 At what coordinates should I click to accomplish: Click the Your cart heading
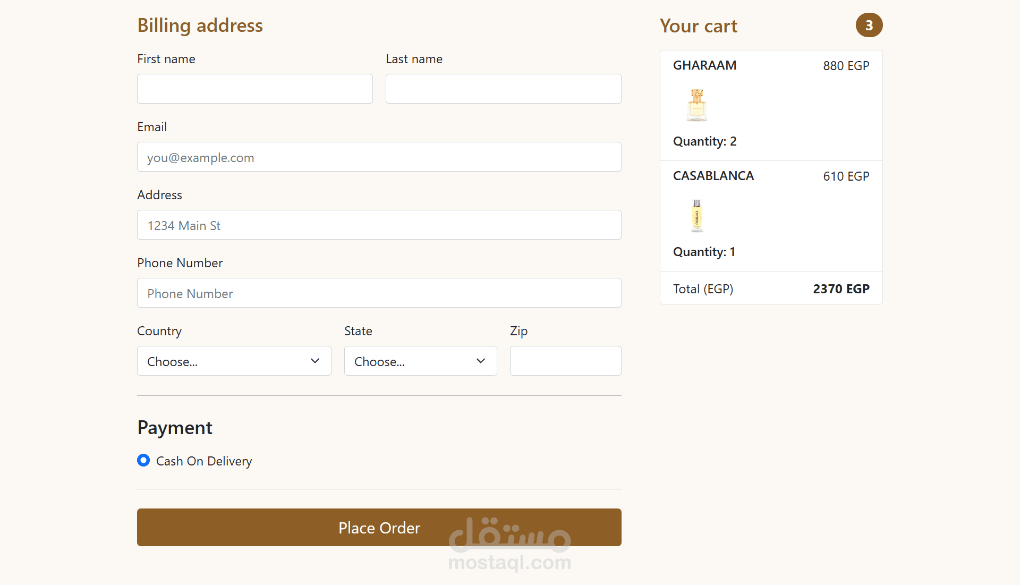pos(698,26)
